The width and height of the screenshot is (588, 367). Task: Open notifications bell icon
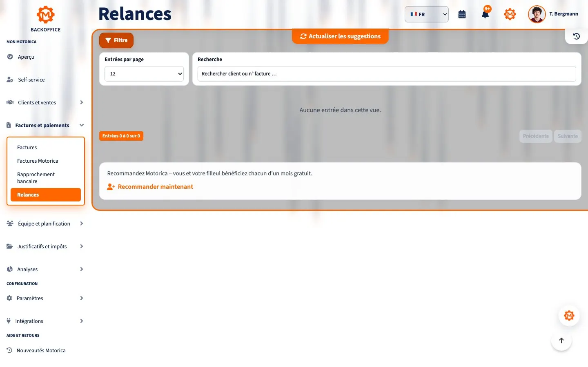485,14
